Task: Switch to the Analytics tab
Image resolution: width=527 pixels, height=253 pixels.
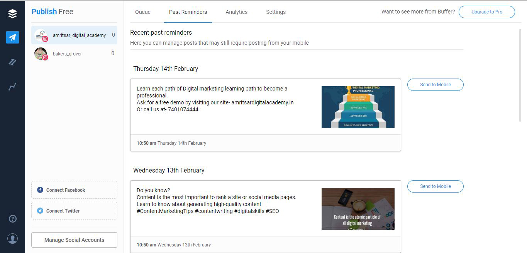Action: [236, 12]
